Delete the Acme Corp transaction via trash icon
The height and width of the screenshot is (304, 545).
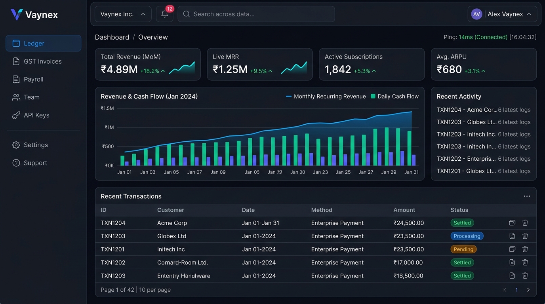525,223
